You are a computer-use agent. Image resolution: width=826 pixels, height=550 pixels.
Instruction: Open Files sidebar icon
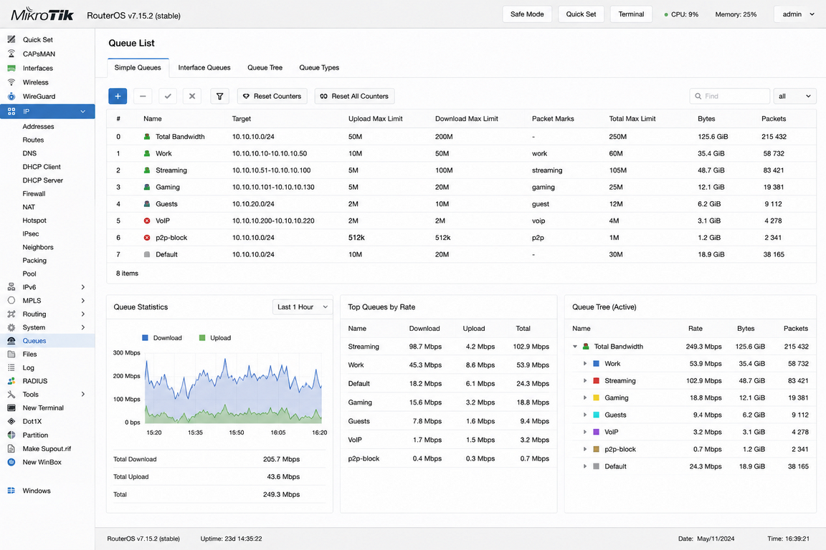coord(11,354)
